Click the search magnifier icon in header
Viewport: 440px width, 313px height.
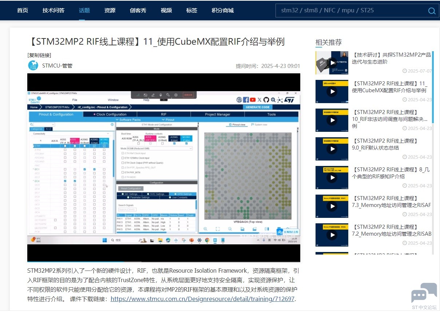tap(432, 11)
